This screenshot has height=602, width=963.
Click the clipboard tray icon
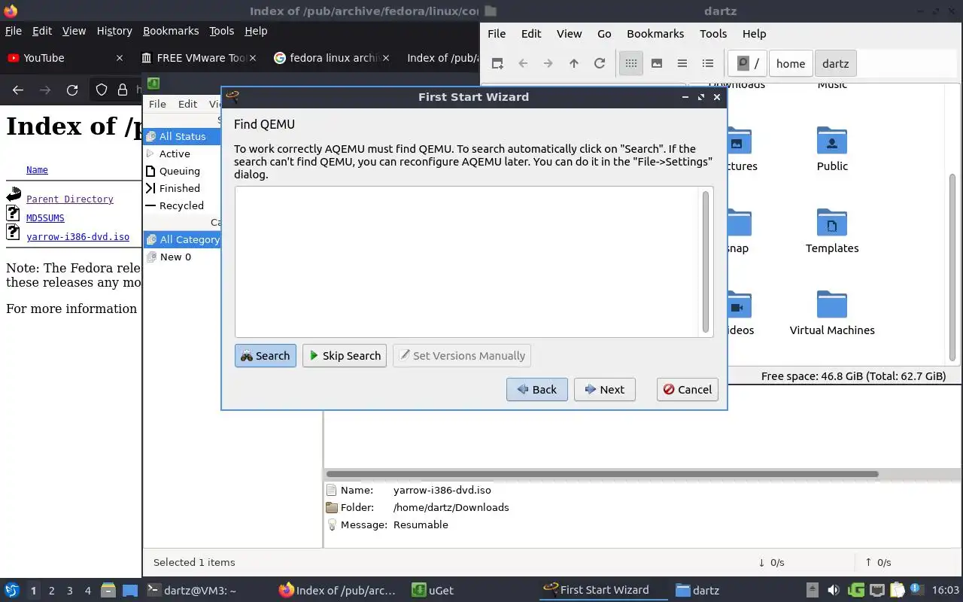(x=898, y=591)
